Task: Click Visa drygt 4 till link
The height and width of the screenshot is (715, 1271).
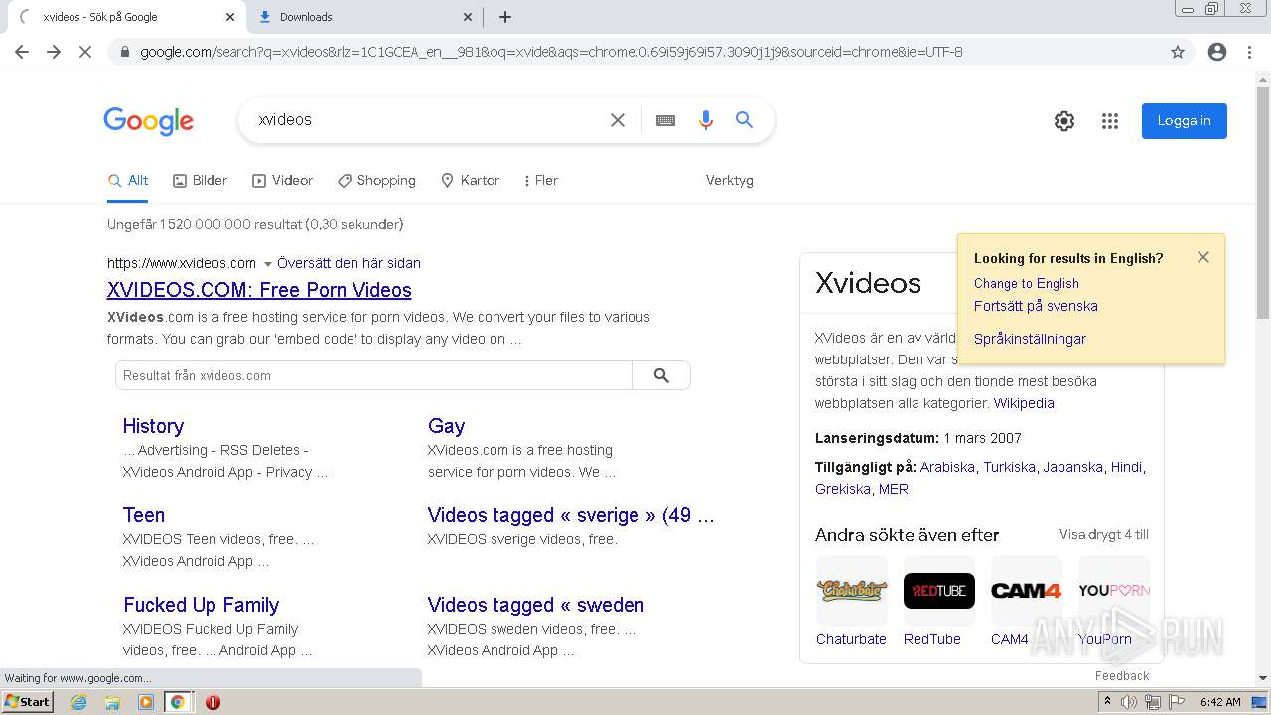Action: (1104, 534)
